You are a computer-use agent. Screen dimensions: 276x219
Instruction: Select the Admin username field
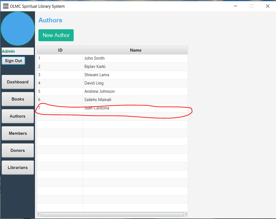click(x=18, y=51)
